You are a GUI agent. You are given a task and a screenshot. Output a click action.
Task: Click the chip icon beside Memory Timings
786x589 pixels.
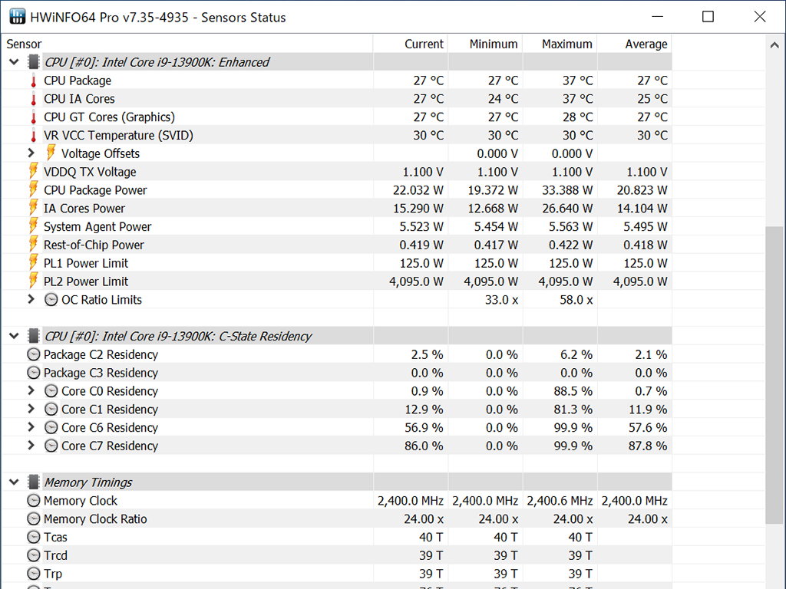pos(34,482)
